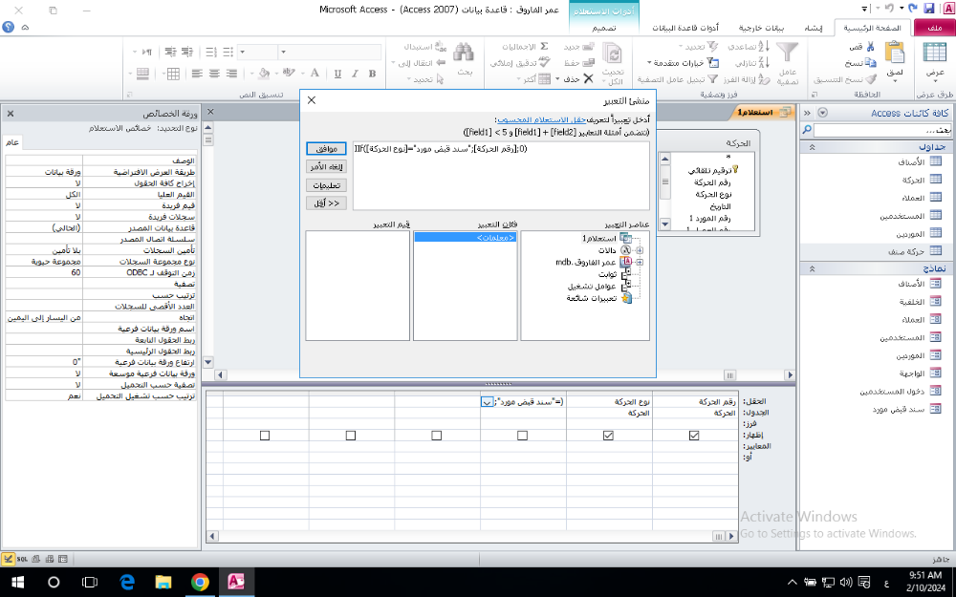Click the center text alignment icon
The width and height of the screenshot is (956, 597).
coord(214,74)
